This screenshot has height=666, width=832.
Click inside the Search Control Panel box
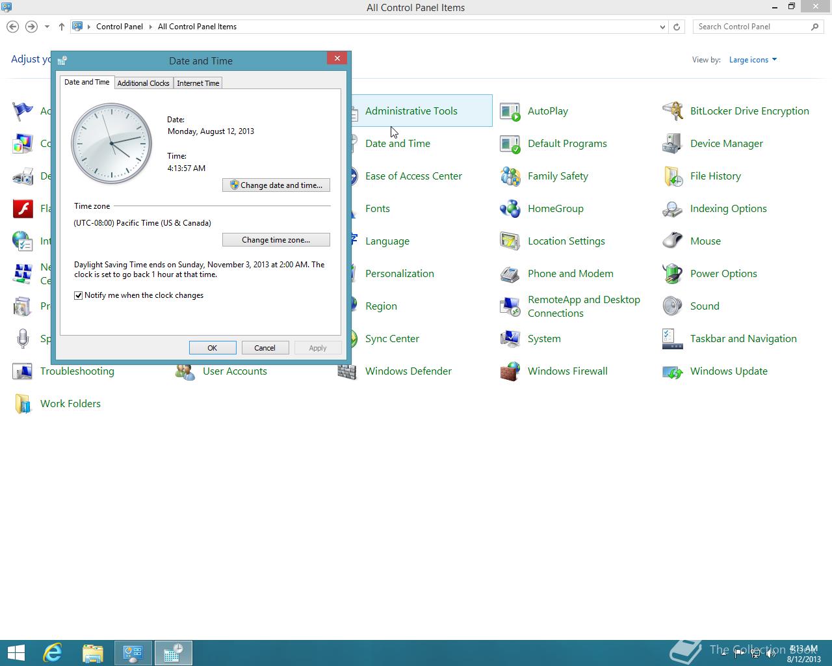pos(751,27)
